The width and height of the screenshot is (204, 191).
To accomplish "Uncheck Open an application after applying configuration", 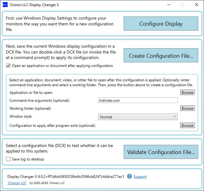I will pos(8,66).
